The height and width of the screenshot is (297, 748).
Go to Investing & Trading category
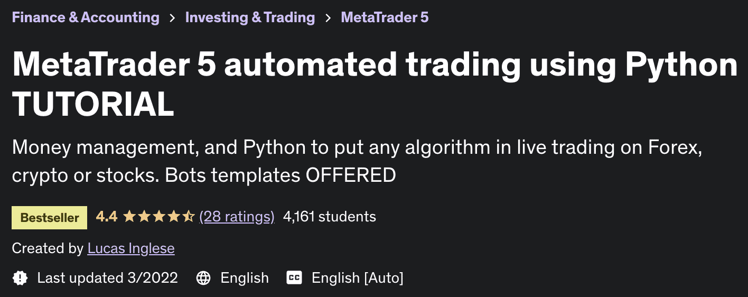click(x=250, y=17)
